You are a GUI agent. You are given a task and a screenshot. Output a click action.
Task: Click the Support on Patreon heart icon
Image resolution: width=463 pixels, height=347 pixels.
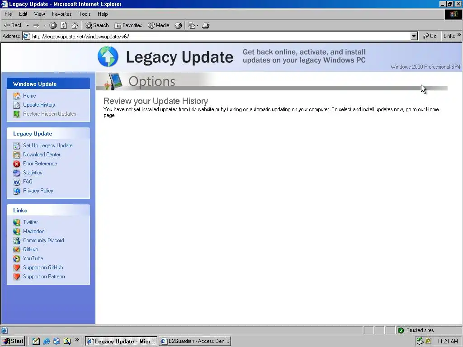[x=17, y=277]
